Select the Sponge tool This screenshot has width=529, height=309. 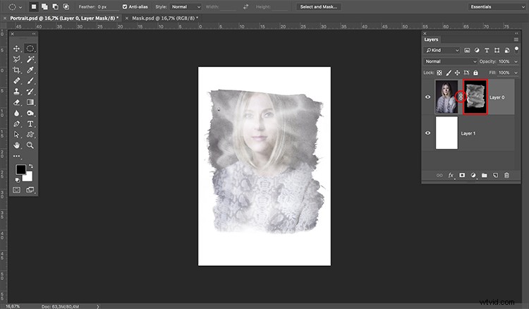pos(30,113)
